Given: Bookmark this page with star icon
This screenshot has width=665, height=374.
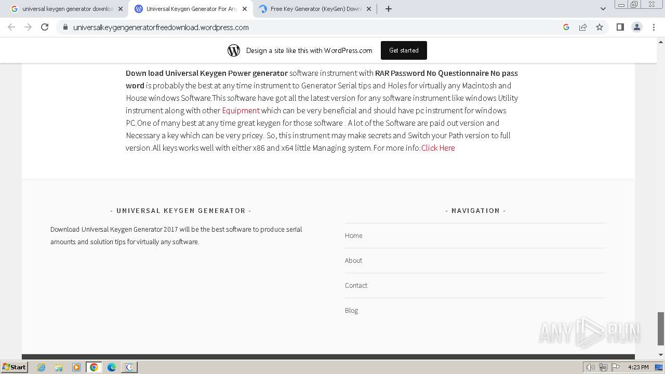Looking at the screenshot, I should (600, 27).
